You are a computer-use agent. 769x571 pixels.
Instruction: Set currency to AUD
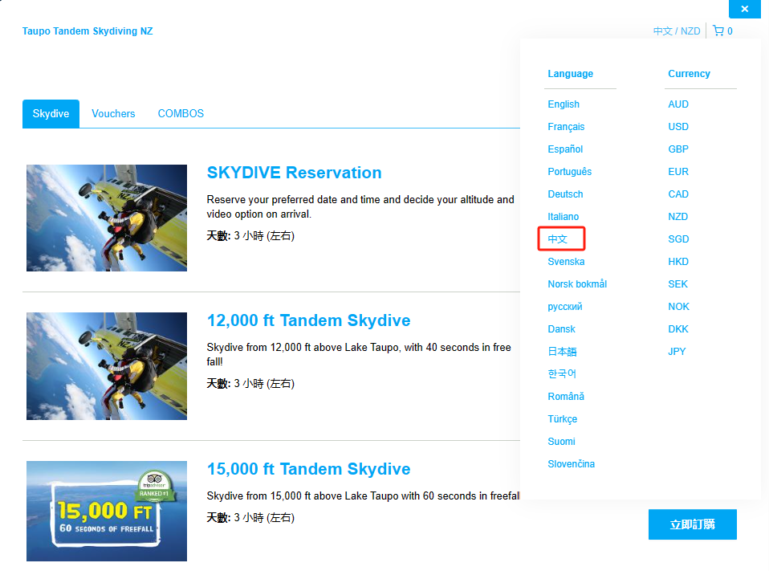click(678, 104)
